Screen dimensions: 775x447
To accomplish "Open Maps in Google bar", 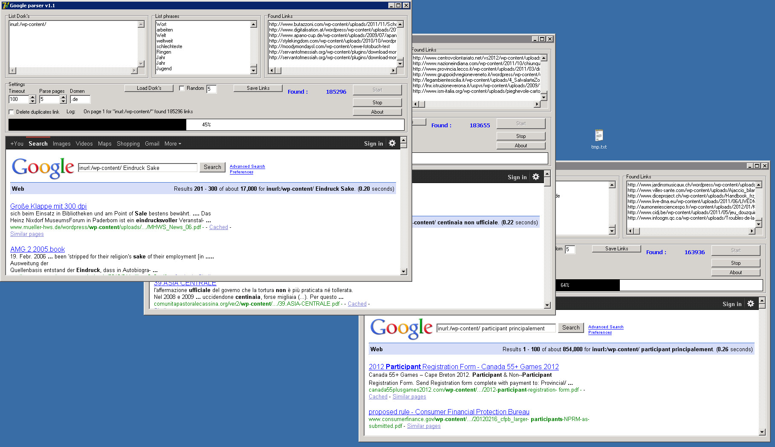I will tap(104, 143).
